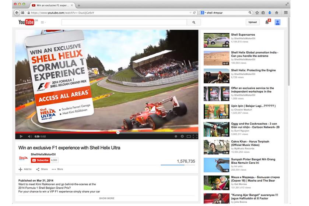The width and height of the screenshot is (309, 206).
Task: Toggle the browser fullscreen arrows icon
Action: click(x=287, y=4)
